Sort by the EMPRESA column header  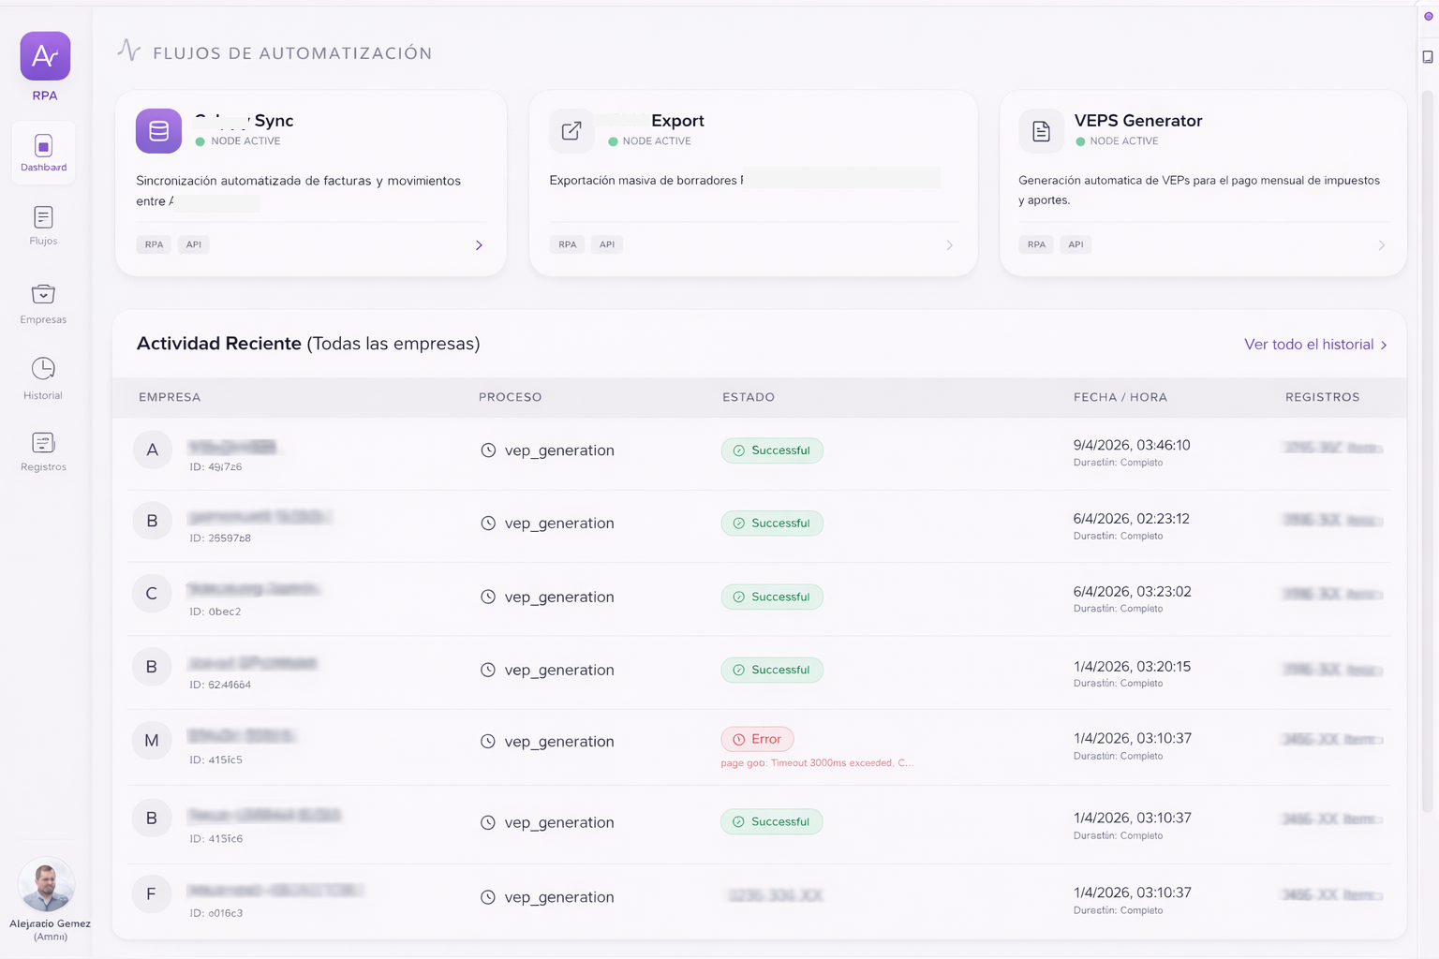click(170, 397)
